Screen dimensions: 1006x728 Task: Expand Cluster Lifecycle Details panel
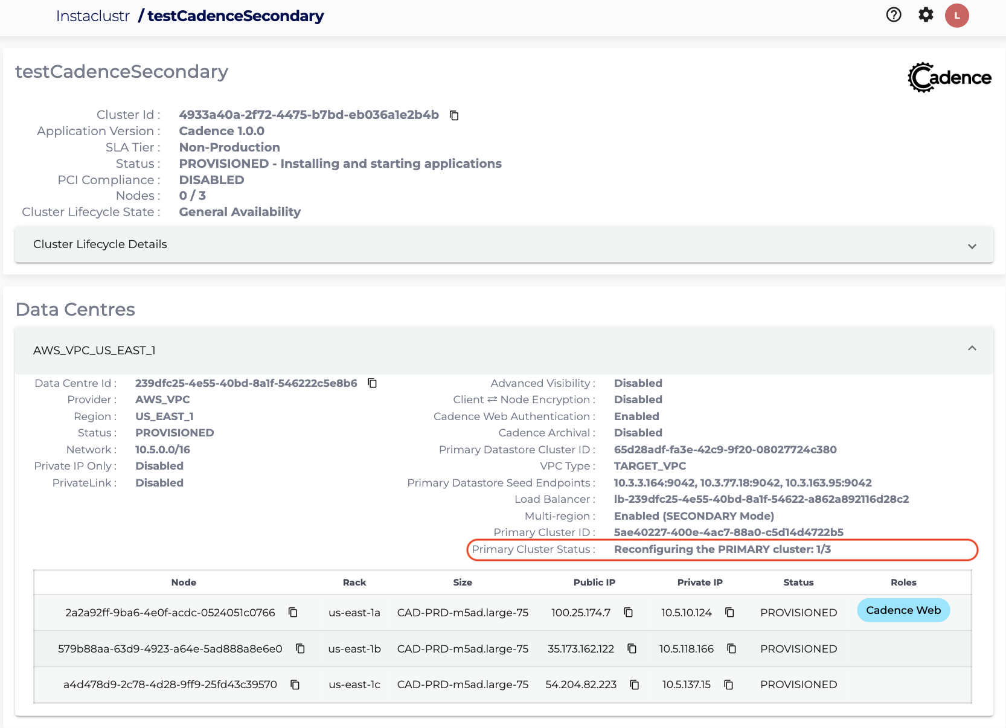click(972, 246)
